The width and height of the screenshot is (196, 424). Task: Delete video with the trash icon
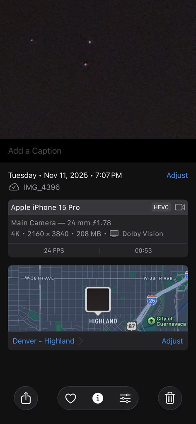pyautogui.click(x=170, y=398)
